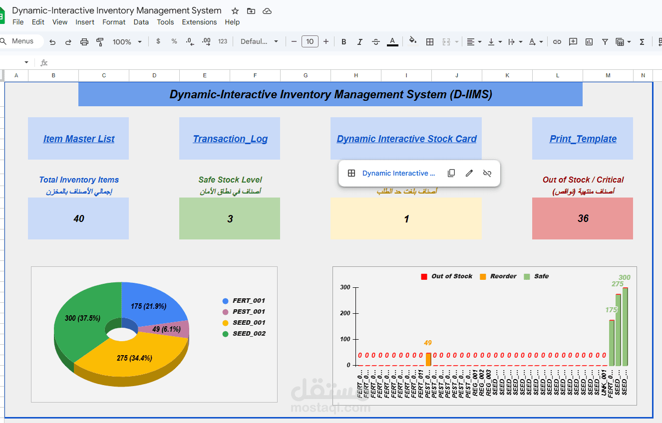Screen dimensions: 662x423
Task: Open the Data menu
Action: [141, 22]
